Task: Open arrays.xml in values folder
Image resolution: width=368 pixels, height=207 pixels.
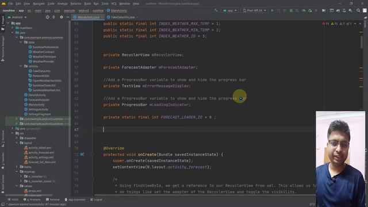Action: click(34, 191)
